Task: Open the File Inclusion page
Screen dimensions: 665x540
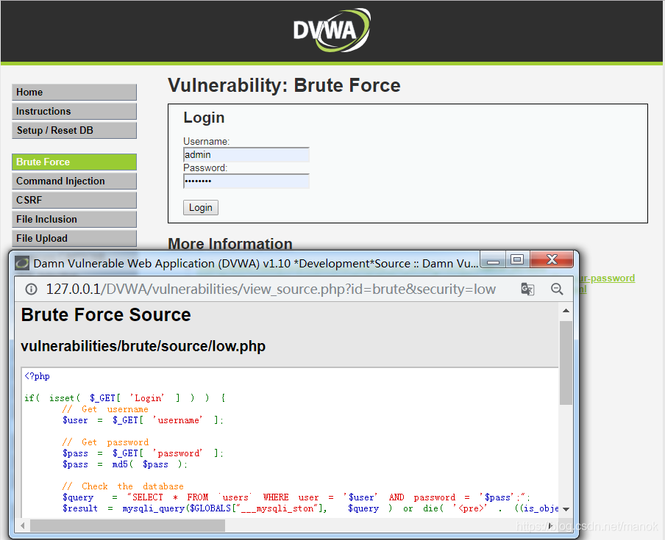Action: (x=74, y=220)
